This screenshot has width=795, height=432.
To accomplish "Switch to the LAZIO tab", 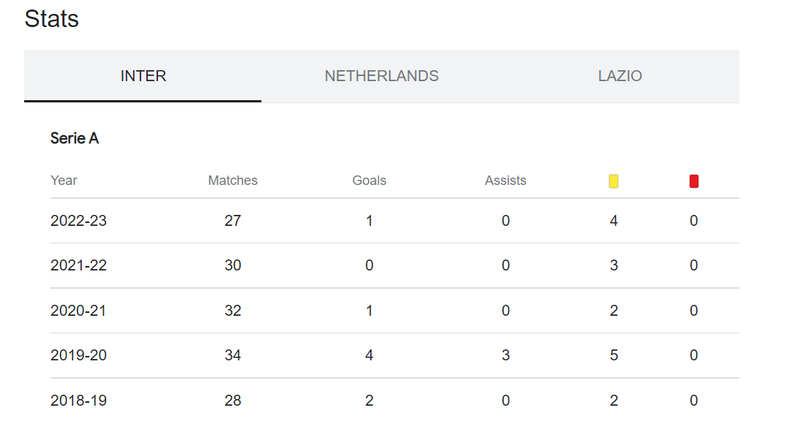I will [619, 76].
